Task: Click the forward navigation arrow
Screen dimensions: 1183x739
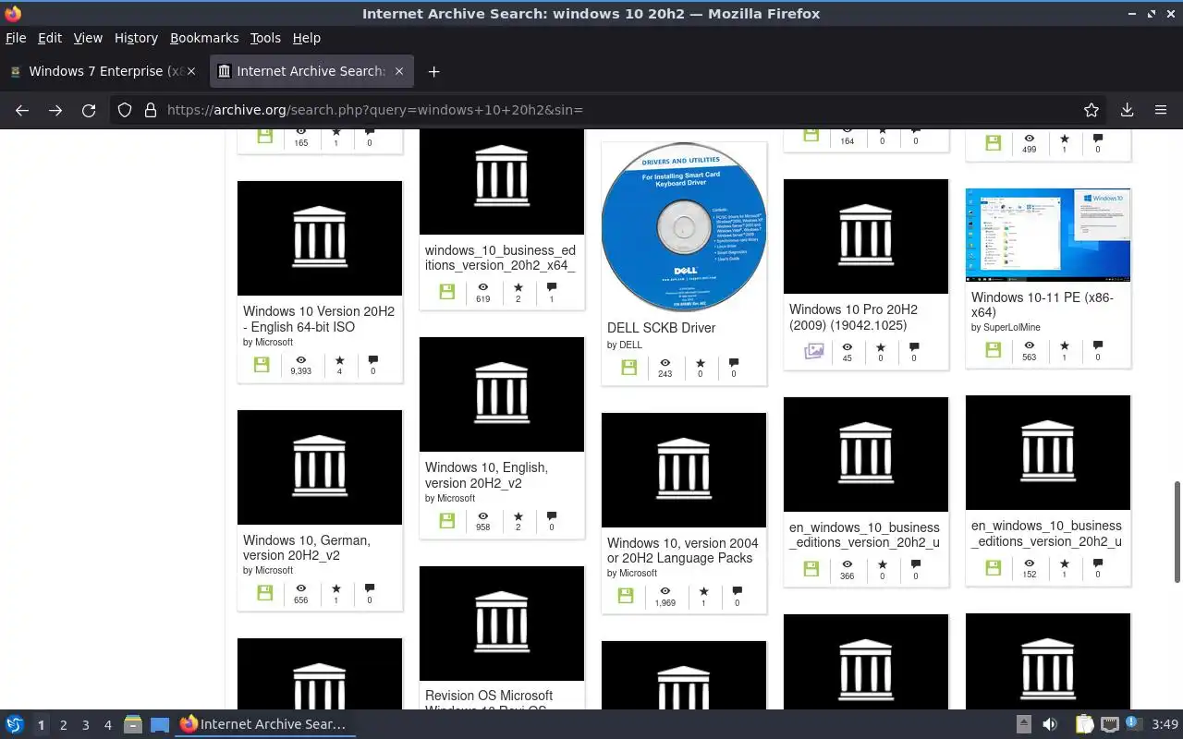Action: tap(55, 110)
